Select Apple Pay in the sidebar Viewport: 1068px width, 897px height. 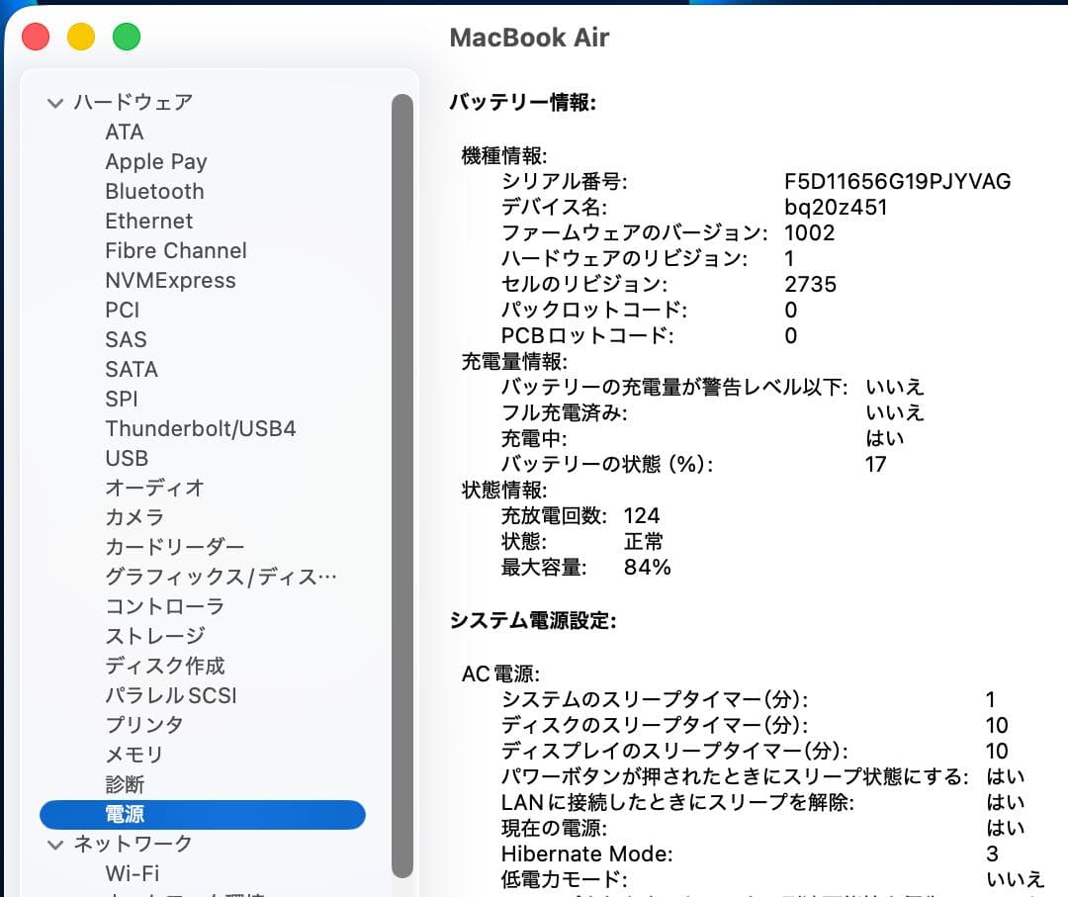coord(156,161)
